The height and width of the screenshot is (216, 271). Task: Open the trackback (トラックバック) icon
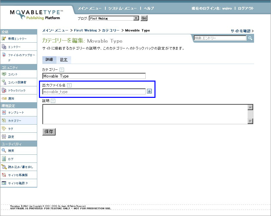(x=4, y=90)
